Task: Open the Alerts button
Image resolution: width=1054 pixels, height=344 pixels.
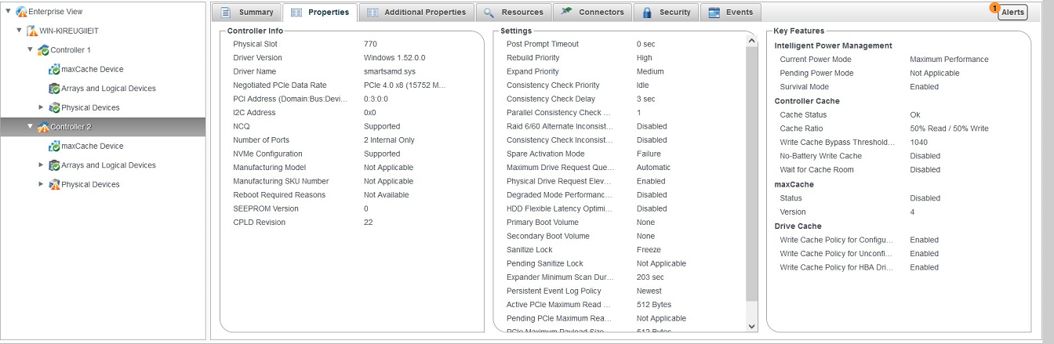Action: (1012, 13)
